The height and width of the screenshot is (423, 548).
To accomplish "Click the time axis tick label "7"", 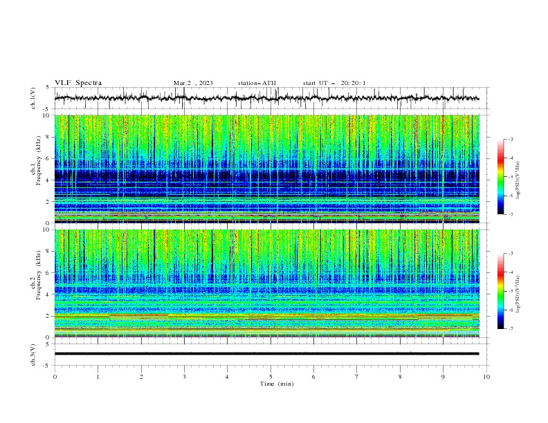I will point(357,377).
